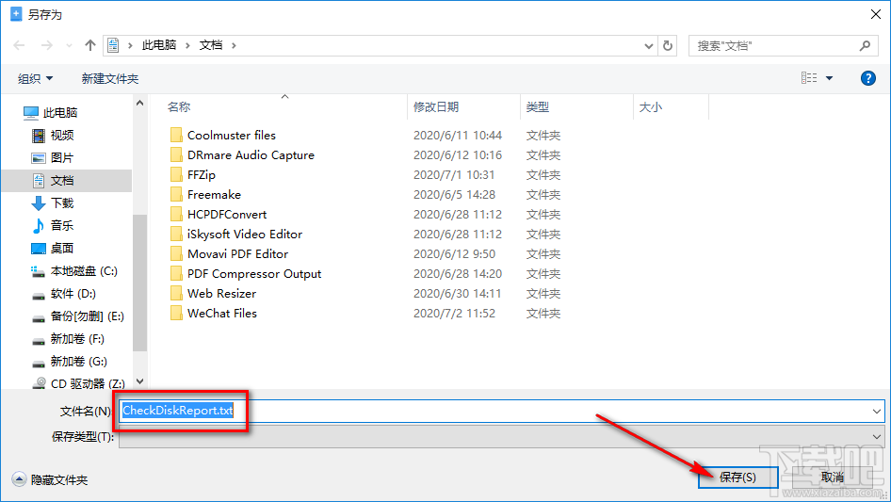Screen dimensions: 891x502
Task: Expand chevron after 此电脑 in path
Action: (x=187, y=45)
